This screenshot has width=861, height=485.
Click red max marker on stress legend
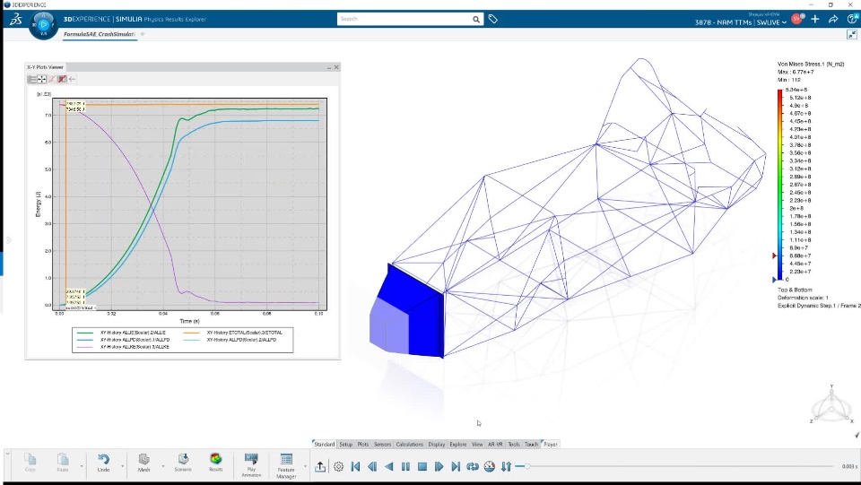click(x=774, y=255)
